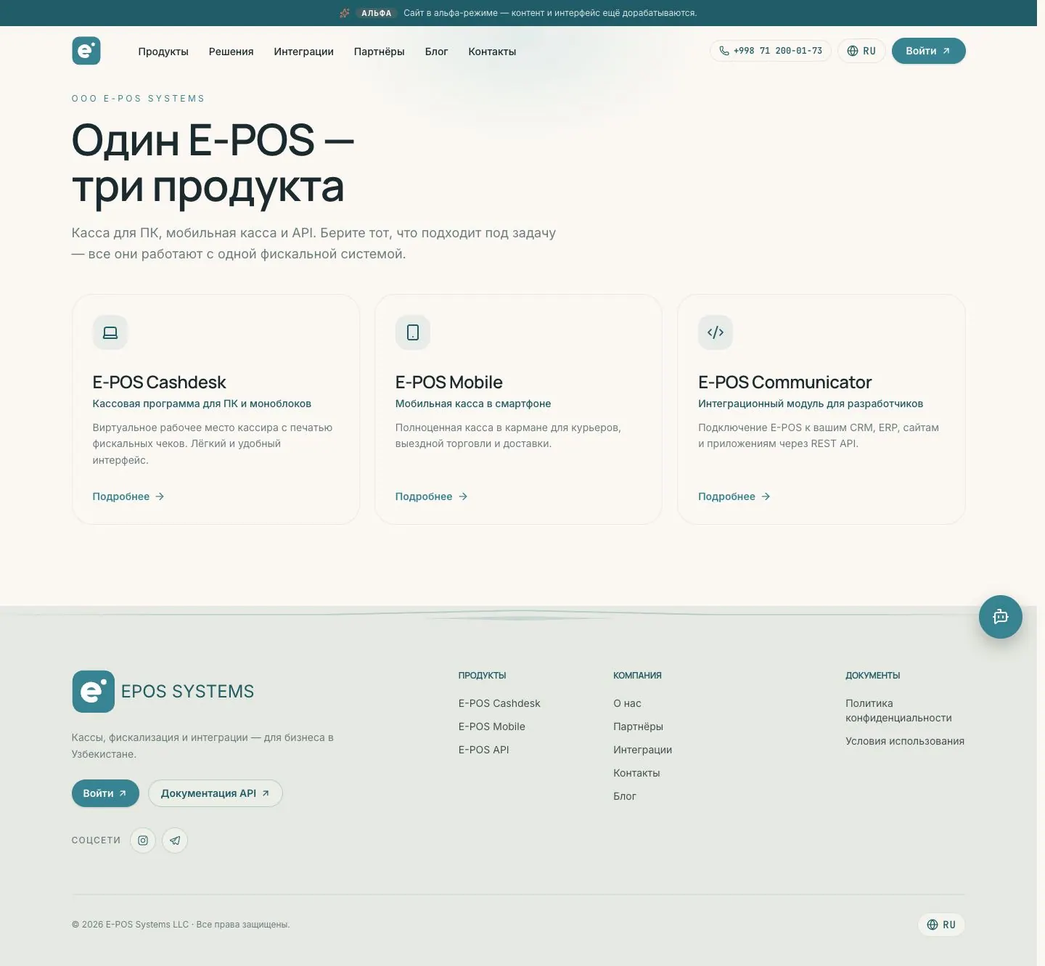
Task: Open E-POS API footer link
Action: [484, 750]
